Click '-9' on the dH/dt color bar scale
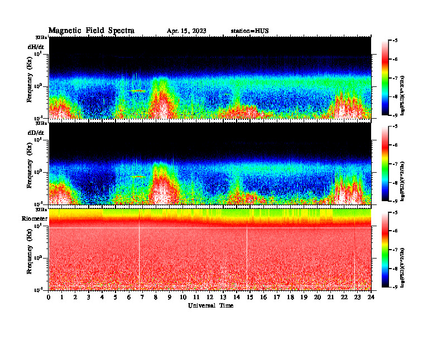The image size is (442, 341). 395,115
